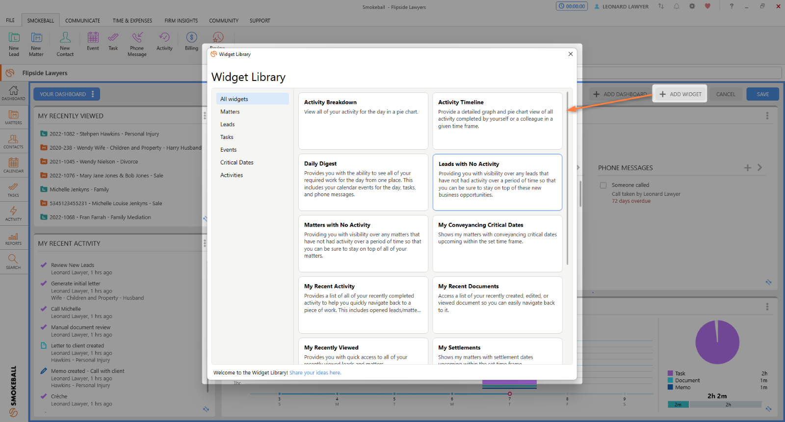This screenshot has width=785, height=422.
Task: Select the All widgets category
Action: (253, 99)
